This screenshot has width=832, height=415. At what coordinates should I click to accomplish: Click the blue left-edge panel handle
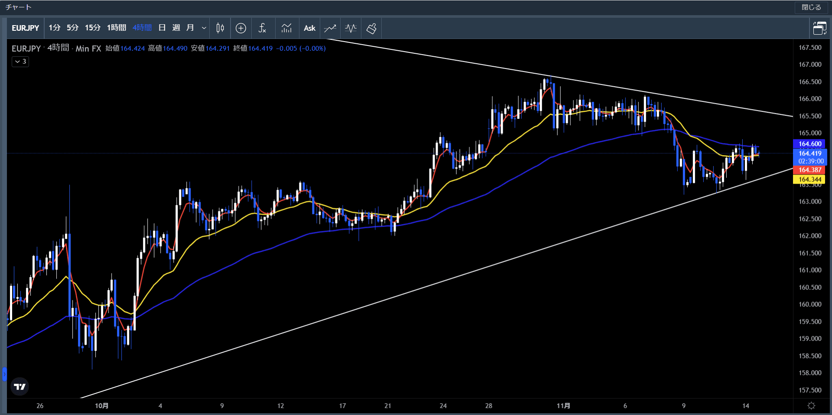(4, 374)
